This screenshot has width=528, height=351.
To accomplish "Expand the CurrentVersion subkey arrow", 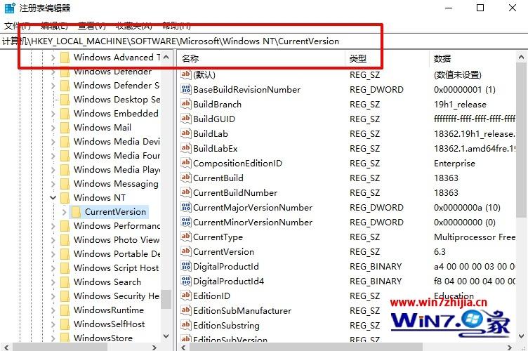I will (64, 212).
